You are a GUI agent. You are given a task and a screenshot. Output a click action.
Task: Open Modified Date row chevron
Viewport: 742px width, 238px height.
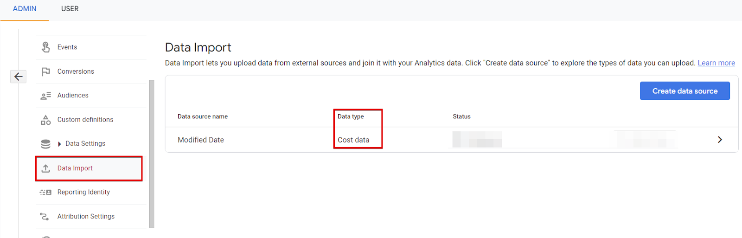(x=720, y=140)
